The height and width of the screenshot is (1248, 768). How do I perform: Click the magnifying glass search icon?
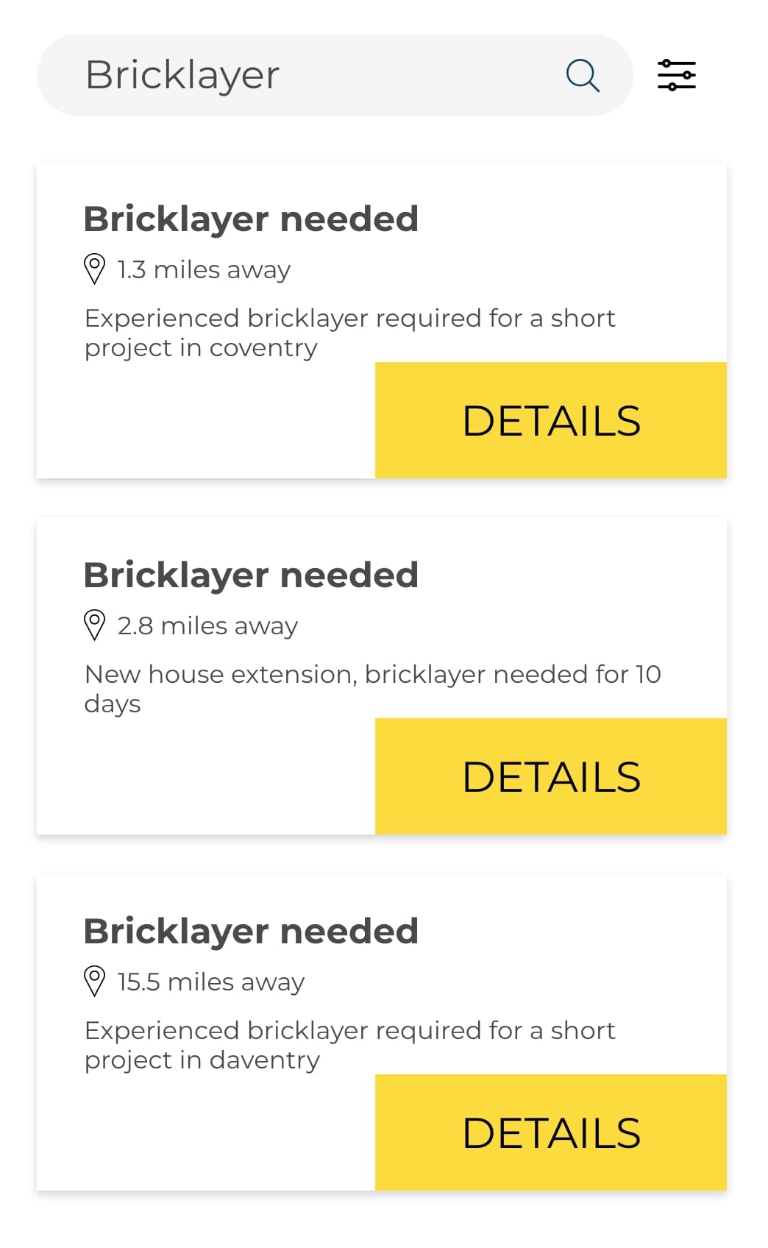tap(583, 75)
